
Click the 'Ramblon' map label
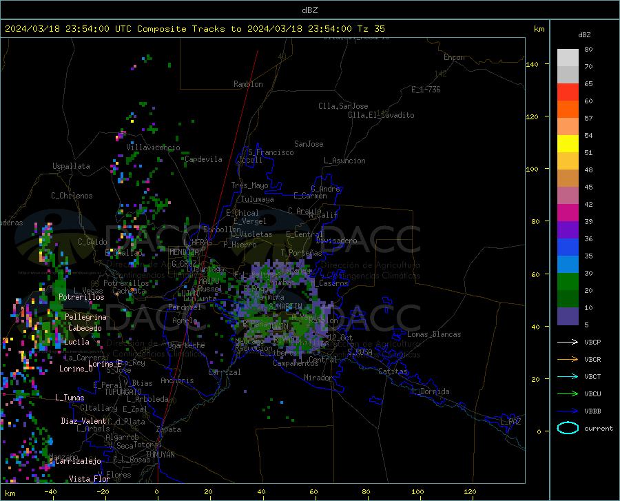[x=248, y=84]
